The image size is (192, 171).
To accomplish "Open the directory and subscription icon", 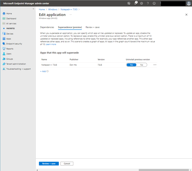I will point(129,3).
